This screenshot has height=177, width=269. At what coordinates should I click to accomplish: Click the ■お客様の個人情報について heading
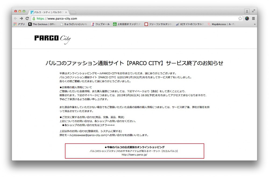click(76, 87)
